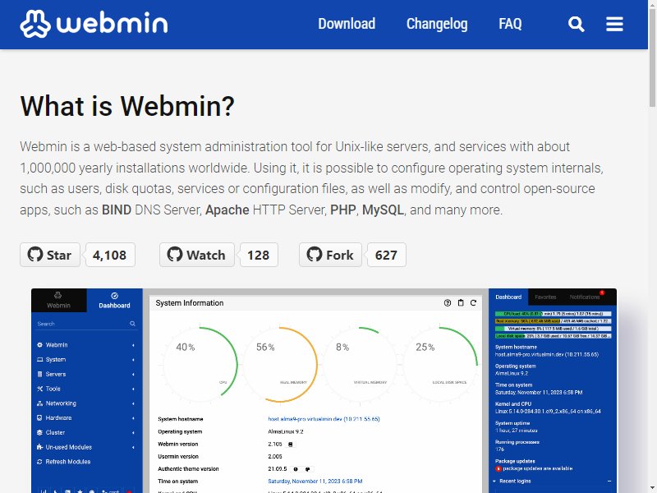Click Refresh Modules in the sidebar
657x493 pixels.
pyautogui.click(x=68, y=462)
